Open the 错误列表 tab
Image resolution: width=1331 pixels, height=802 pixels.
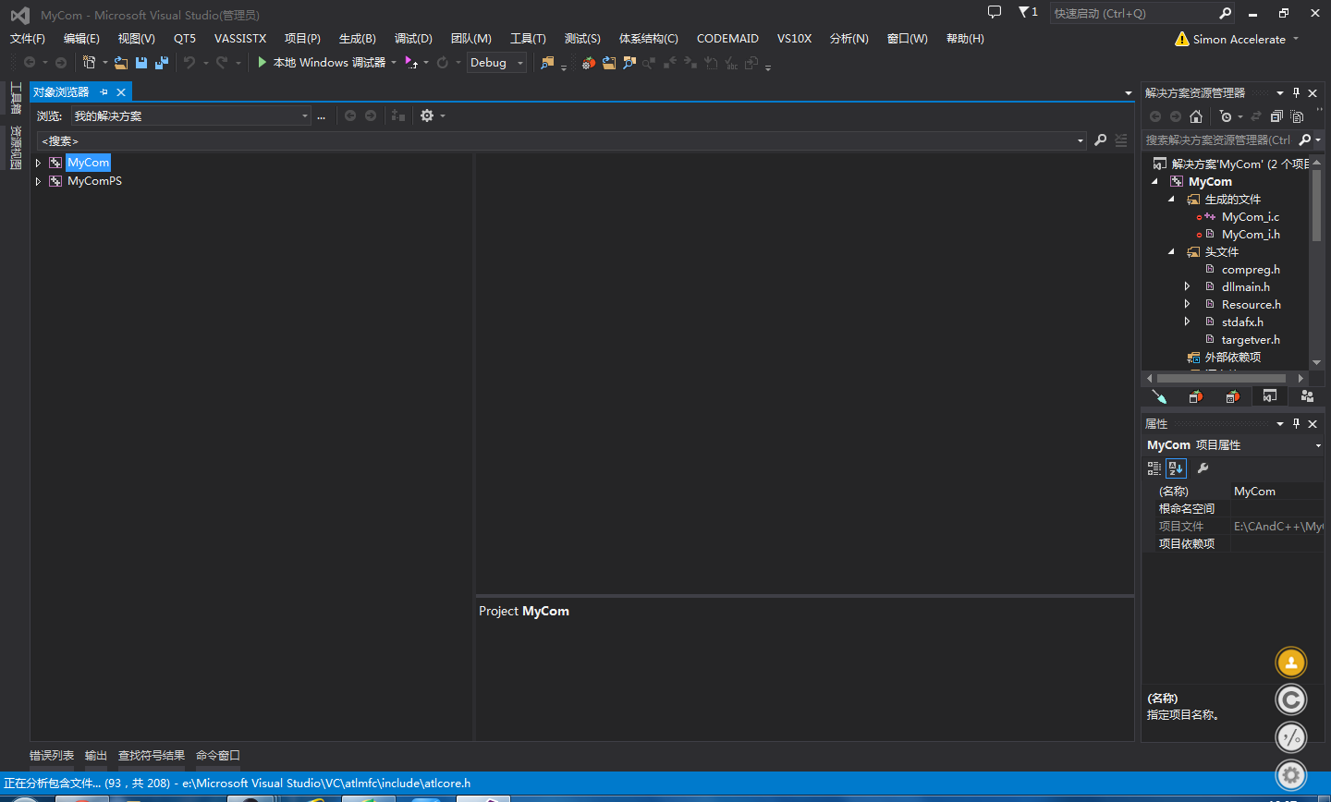[52, 756]
